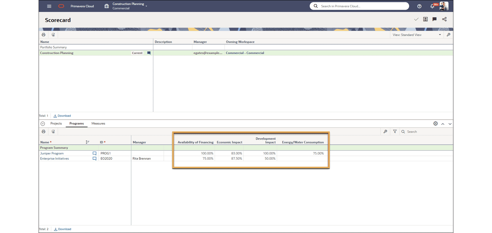Click the Primavera Cloud home label

pos(82,6)
